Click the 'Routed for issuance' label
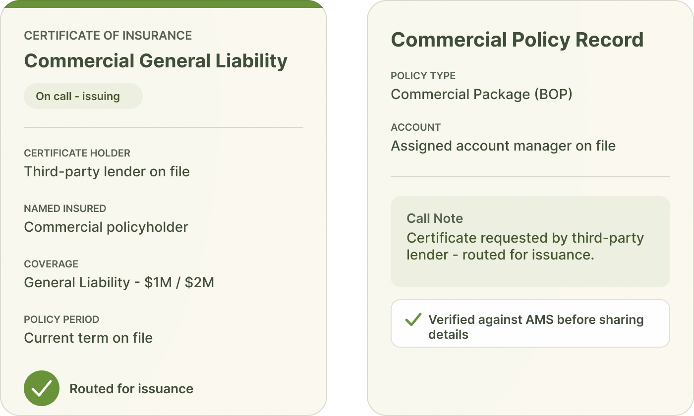 pos(131,389)
